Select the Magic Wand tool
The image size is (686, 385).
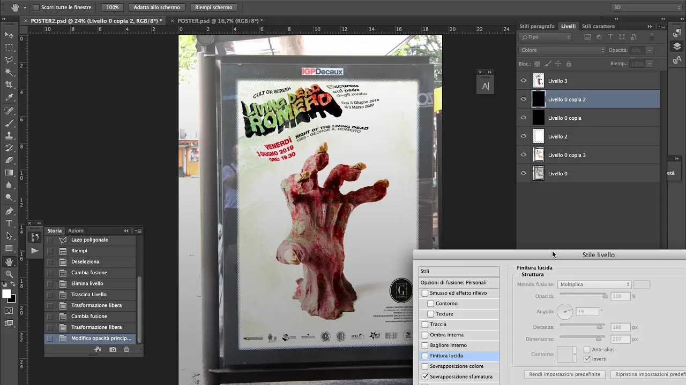click(x=9, y=72)
